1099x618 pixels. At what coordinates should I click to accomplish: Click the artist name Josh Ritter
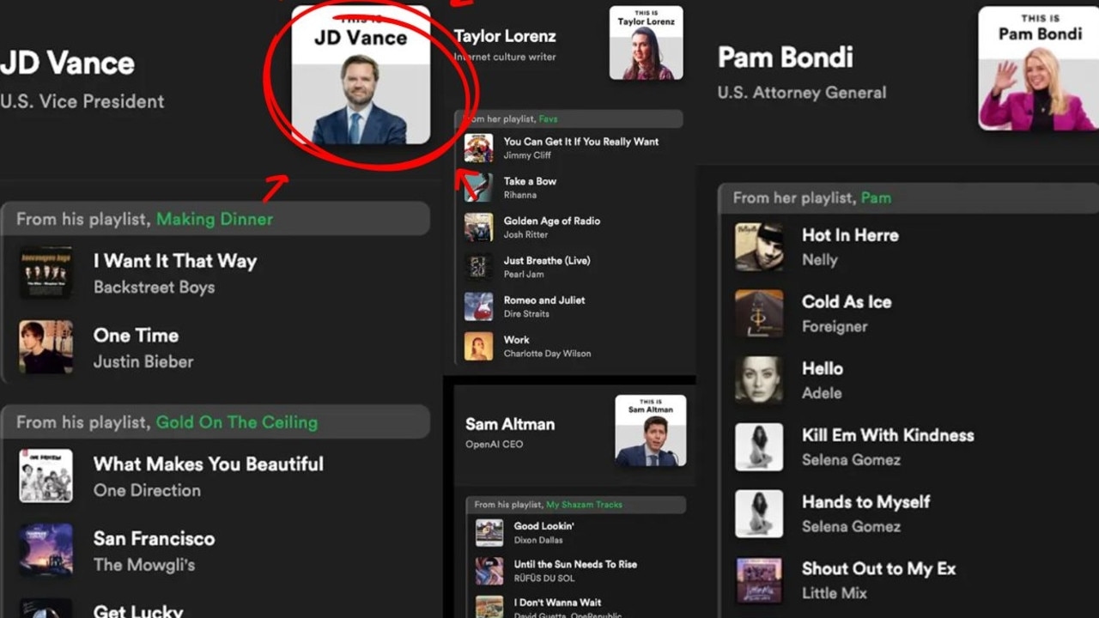(525, 235)
